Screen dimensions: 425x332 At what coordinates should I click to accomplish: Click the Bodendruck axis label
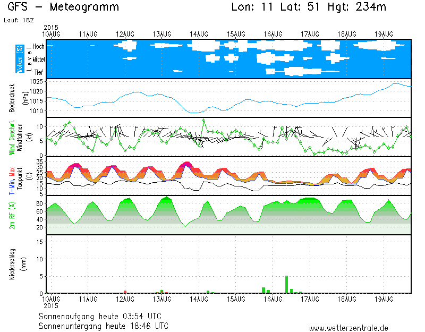[x=12, y=98]
